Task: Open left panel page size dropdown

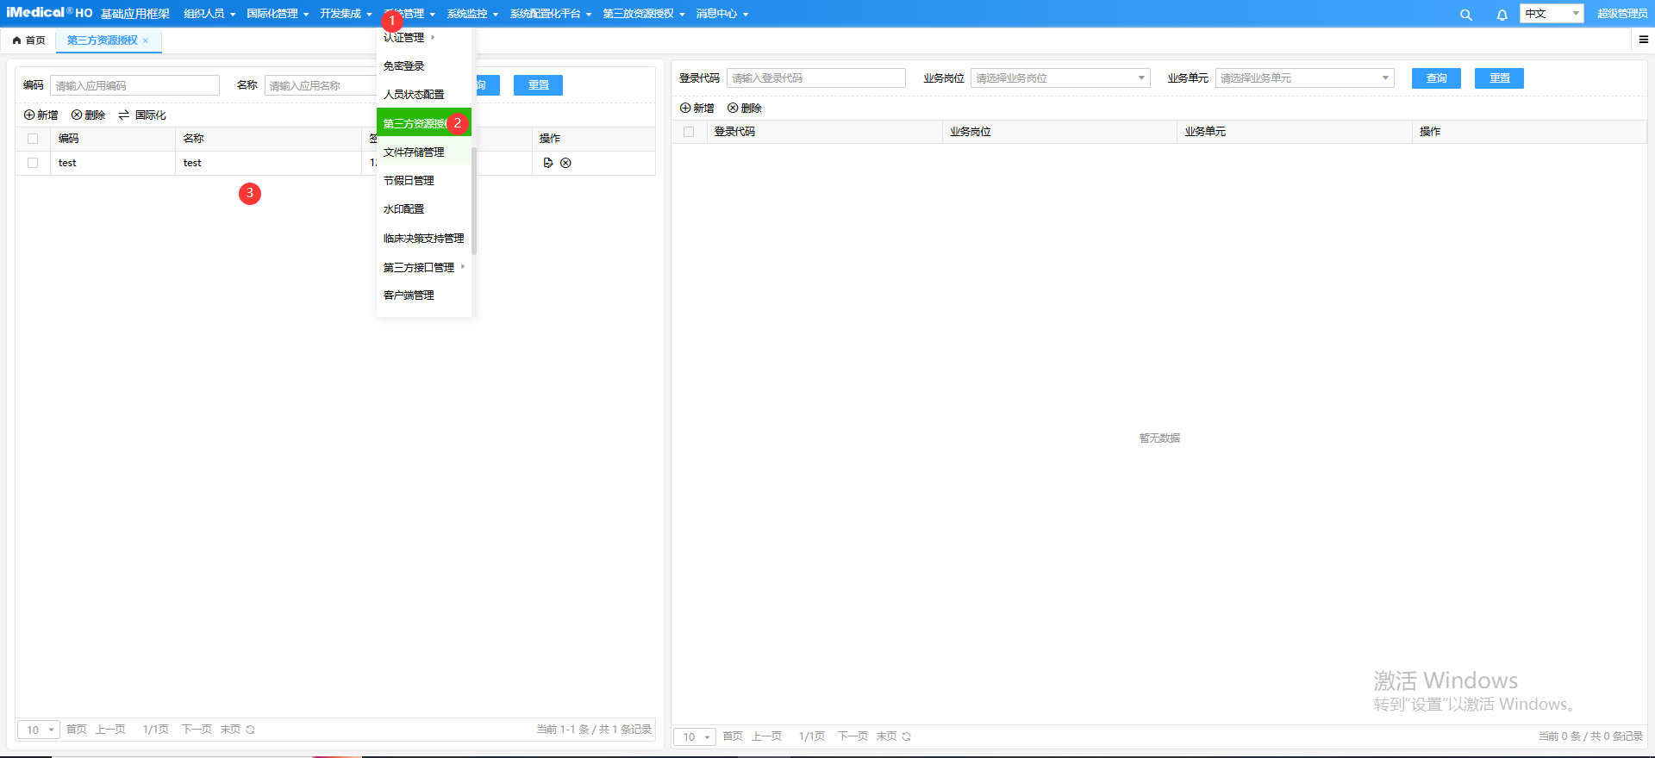Action: tap(39, 730)
